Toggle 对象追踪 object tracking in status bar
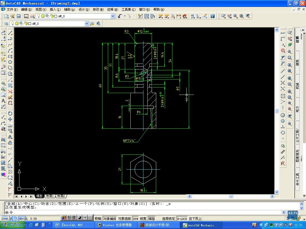Screen dimensions: 306x229 point(125,219)
